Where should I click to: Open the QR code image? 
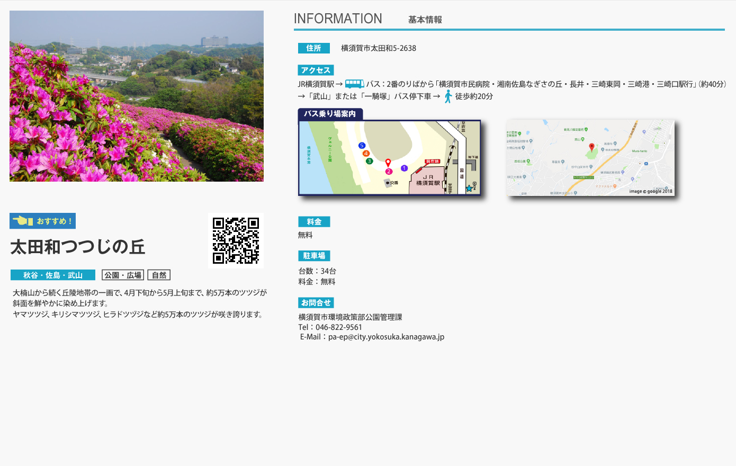point(236,240)
